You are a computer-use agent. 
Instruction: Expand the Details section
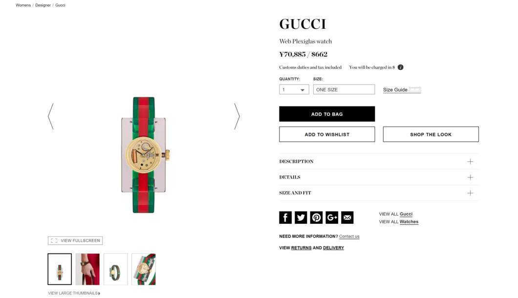[379, 177]
